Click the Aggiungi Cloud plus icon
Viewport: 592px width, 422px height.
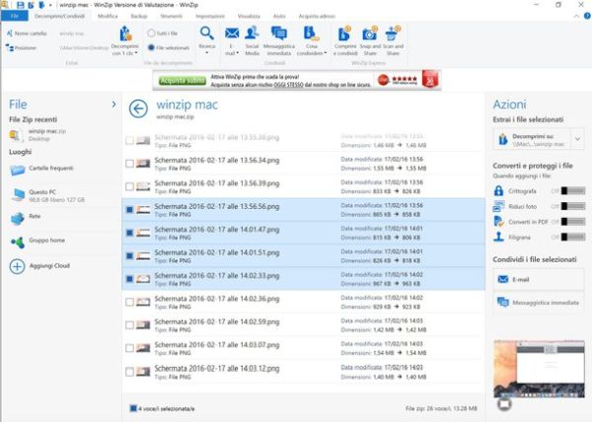(17, 266)
